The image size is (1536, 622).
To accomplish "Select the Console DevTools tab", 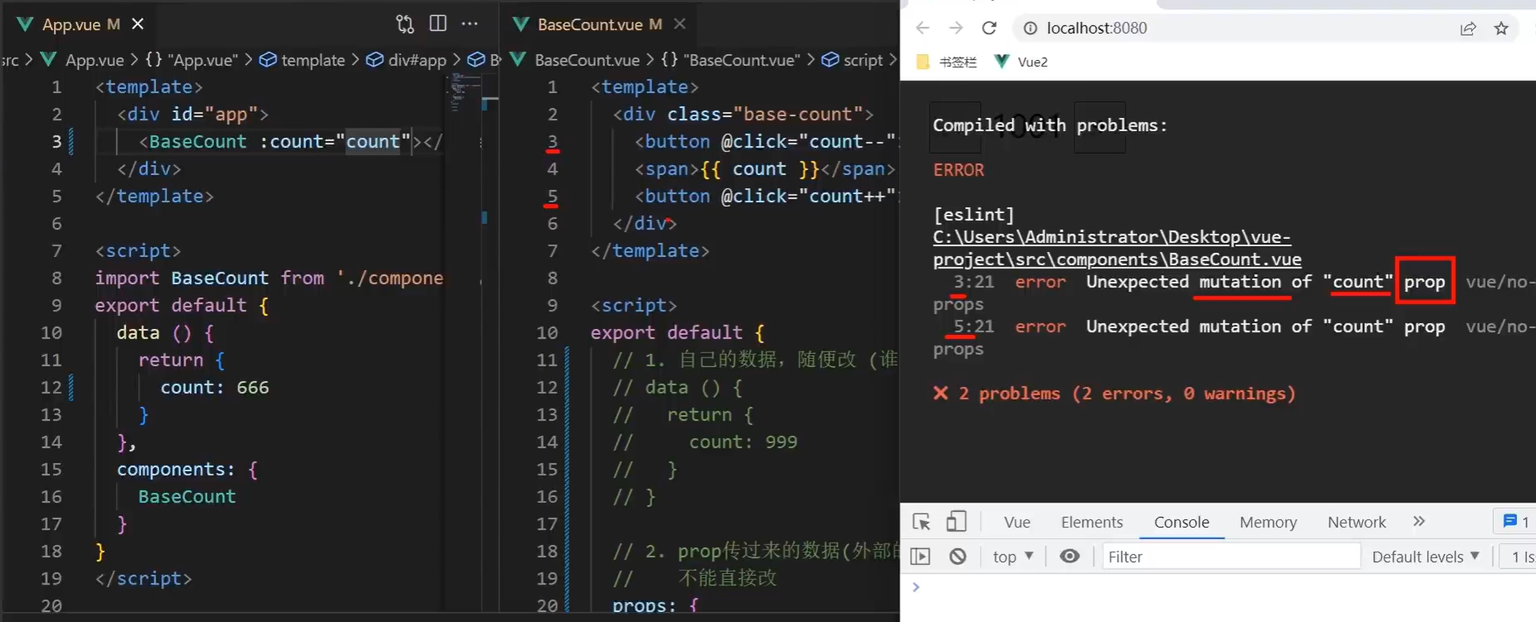I will (x=1181, y=522).
